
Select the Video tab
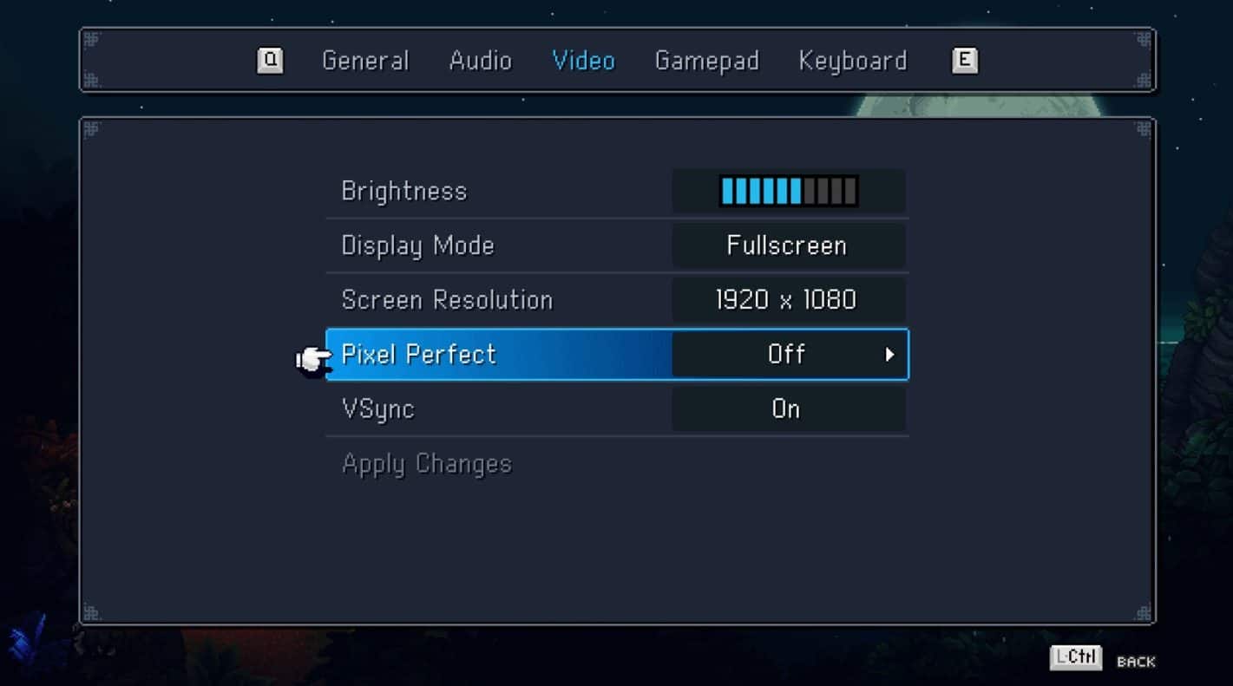click(x=584, y=61)
